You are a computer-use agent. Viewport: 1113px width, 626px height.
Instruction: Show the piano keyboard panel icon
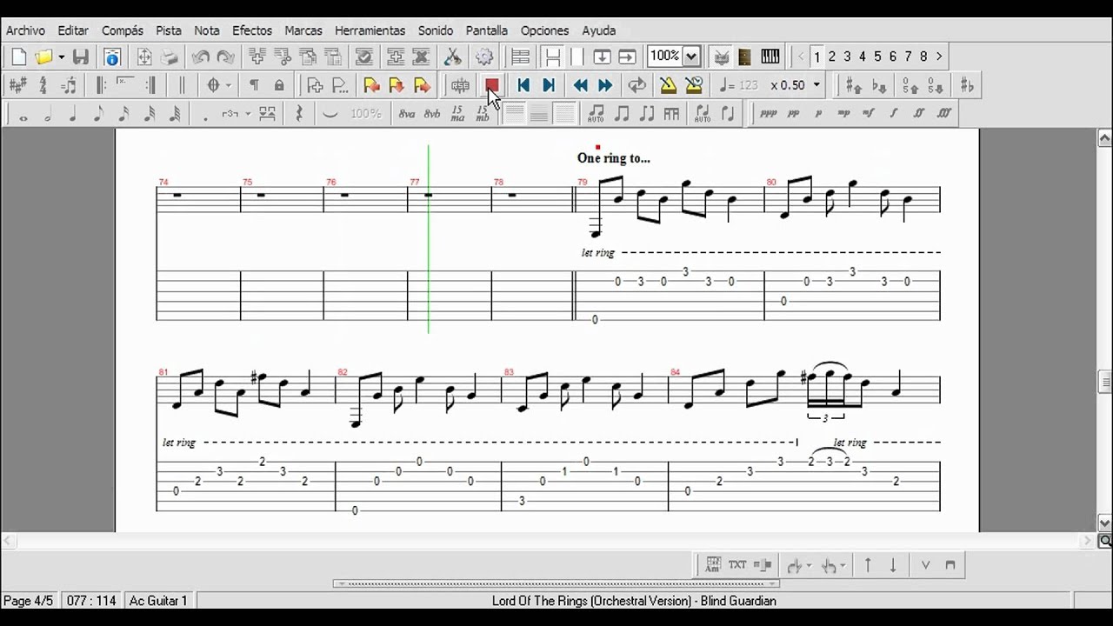click(770, 57)
